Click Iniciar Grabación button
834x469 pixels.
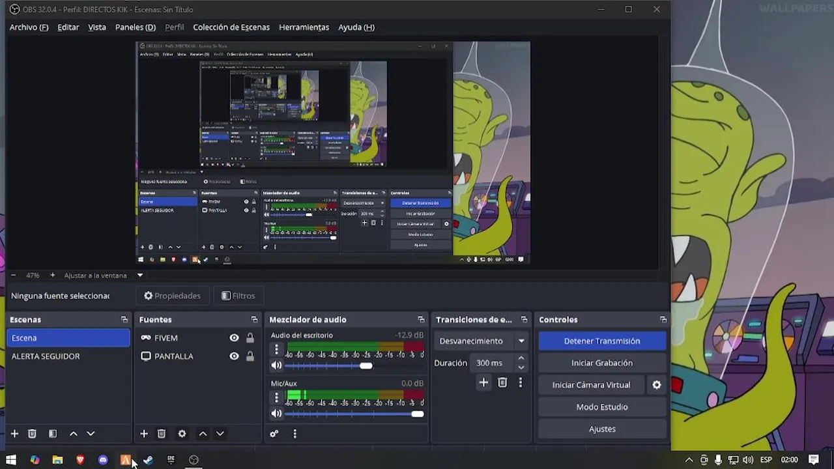coord(602,363)
